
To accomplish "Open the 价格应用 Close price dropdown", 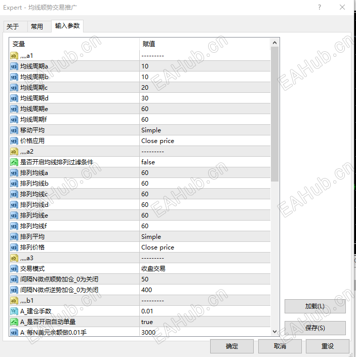I will pyautogui.click(x=205, y=141).
